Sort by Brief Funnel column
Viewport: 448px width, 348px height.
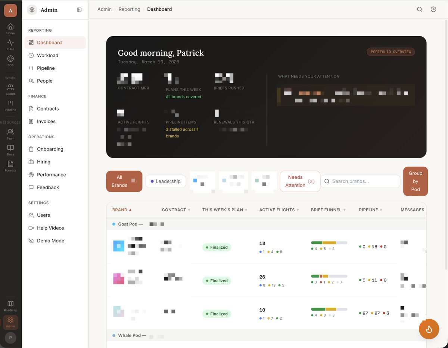pyautogui.click(x=329, y=210)
